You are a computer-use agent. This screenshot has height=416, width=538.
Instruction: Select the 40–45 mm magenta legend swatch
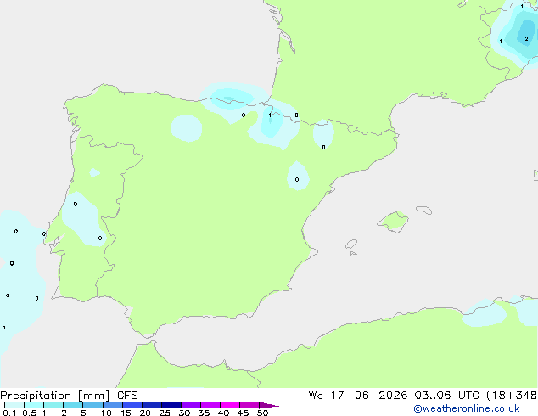pyautogui.click(x=230, y=405)
